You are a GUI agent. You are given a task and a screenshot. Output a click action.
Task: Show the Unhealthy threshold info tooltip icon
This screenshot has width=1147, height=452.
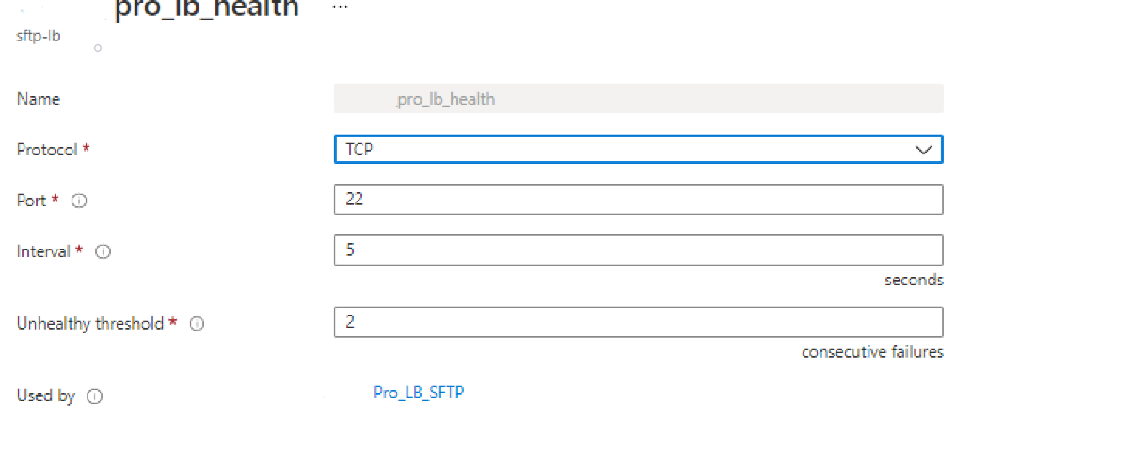coord(198,324)
